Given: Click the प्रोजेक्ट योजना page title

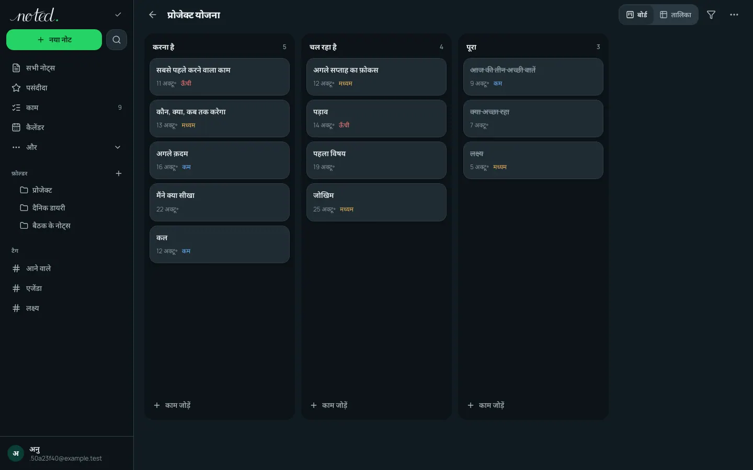Looking at the screenshot, I should 194,15.
